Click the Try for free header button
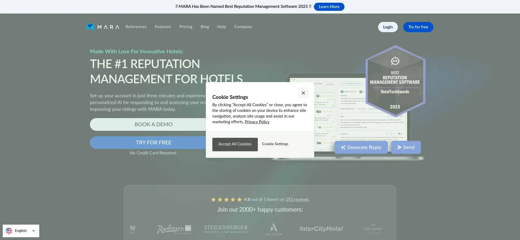This screenshot has width=520, height=240. (418, 27)
